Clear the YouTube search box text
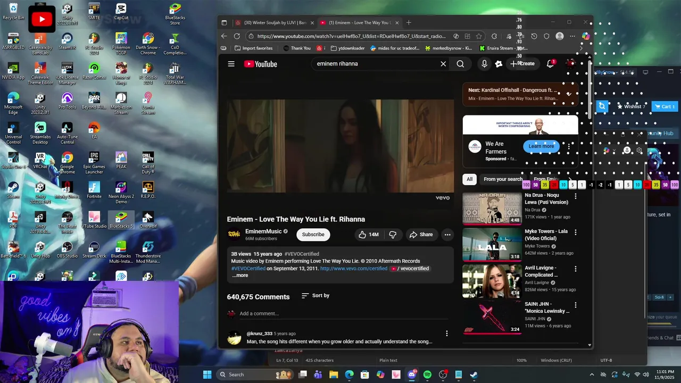 point(443,64)
